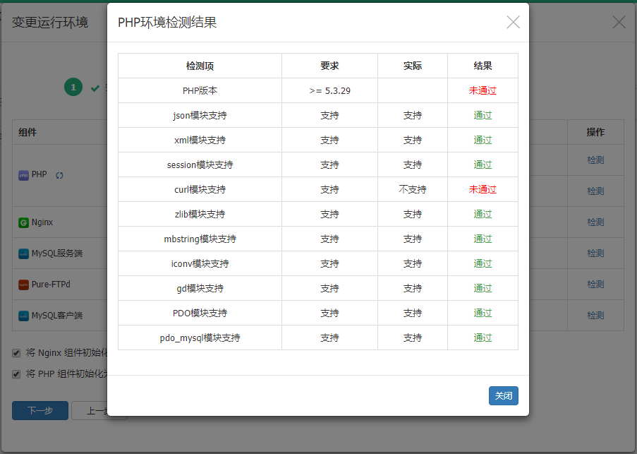This screenshot has height=454, width=637.
Task: Run 检测 for the Pure-FTPd row
Action: click(x=595, y=284)
